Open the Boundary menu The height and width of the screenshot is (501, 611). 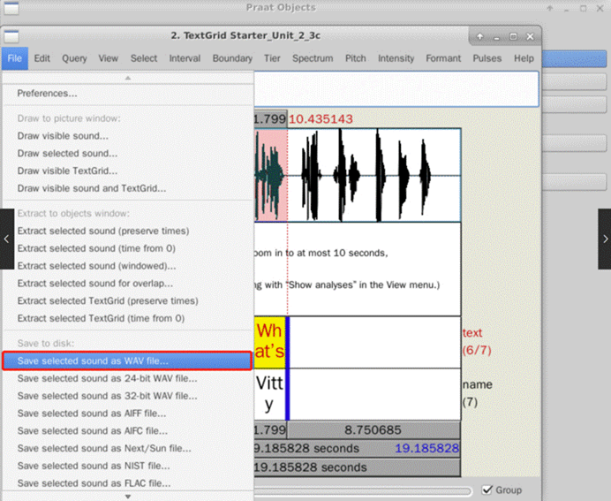pyautogui.click(x=232, y=58)
